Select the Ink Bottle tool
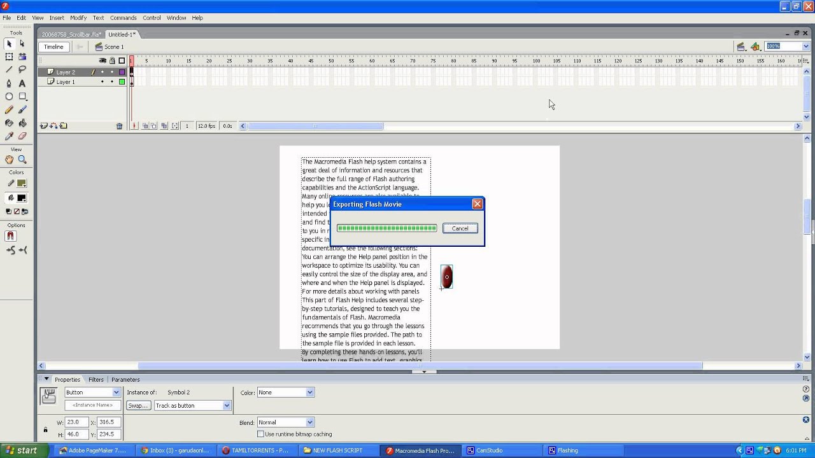Image resolution: width=815 pixels, height=458 pixels. [x=9, y=123]
